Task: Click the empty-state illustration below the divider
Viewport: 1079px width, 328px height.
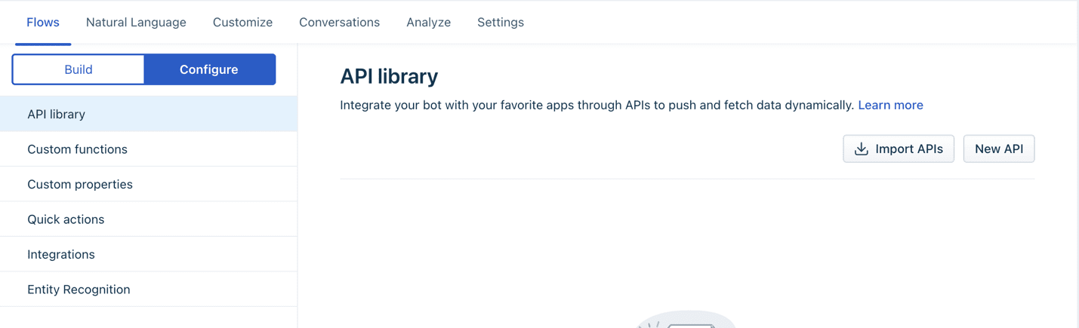Action: point(686,320)
